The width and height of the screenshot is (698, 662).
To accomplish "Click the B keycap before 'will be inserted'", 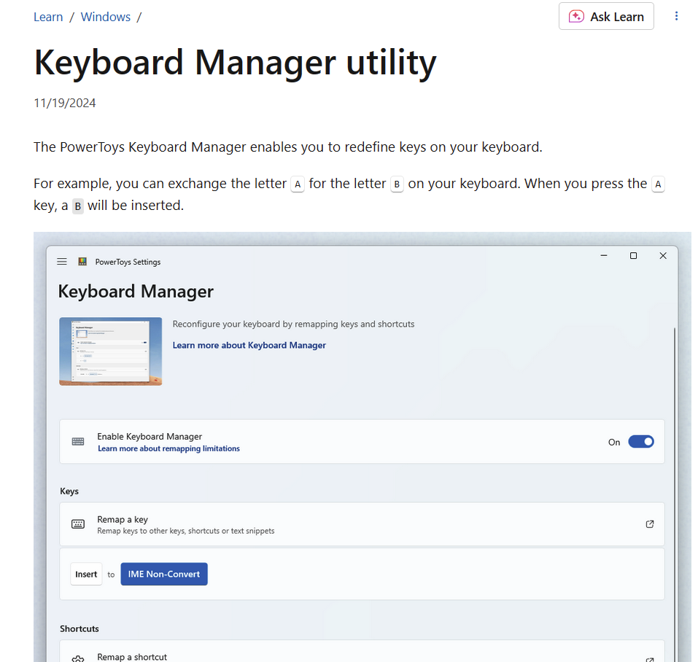I will point(78,206).
